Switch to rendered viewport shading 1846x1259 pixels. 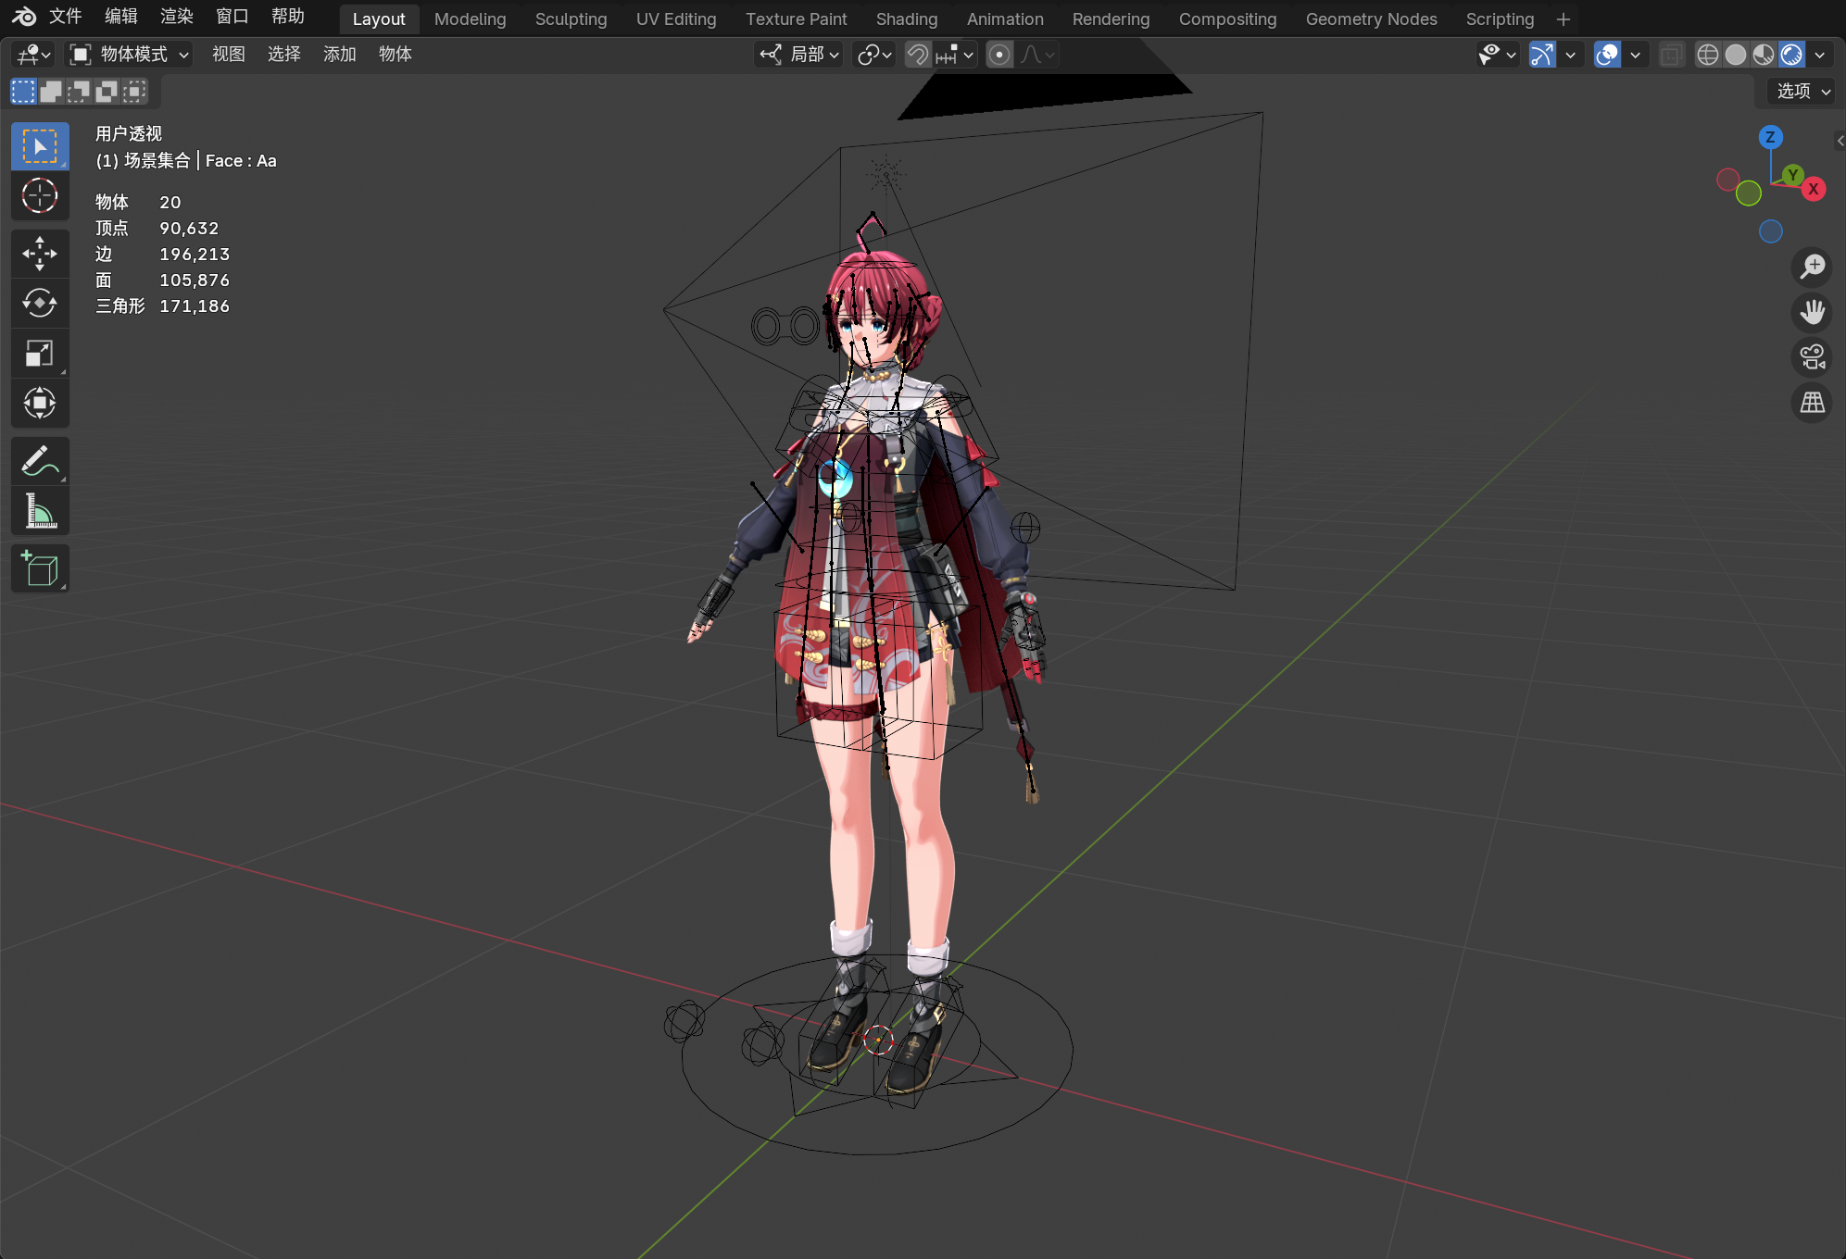pos(1791,55)
